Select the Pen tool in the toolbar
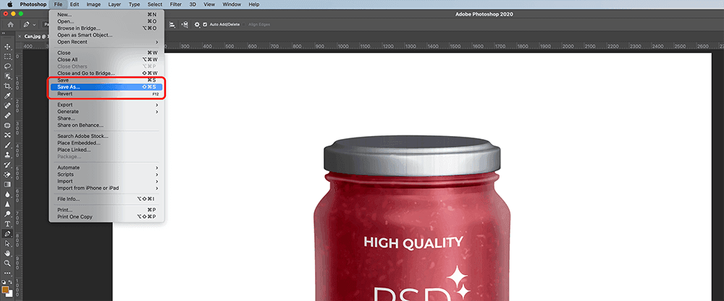This screenshot has width=724, height=301. [7, 234]
